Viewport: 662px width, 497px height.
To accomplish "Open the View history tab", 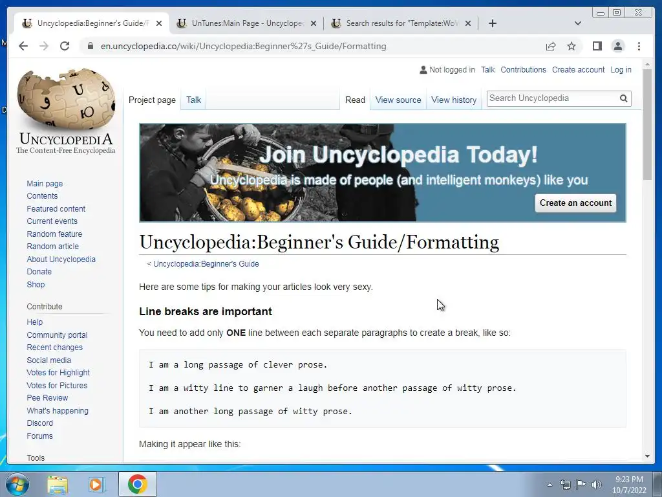I will coord(454,100).
